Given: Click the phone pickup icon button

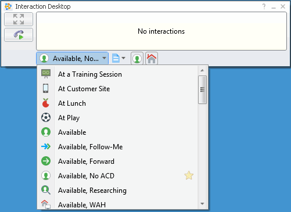Looking at the screenshot, I should tap(19, 35).
